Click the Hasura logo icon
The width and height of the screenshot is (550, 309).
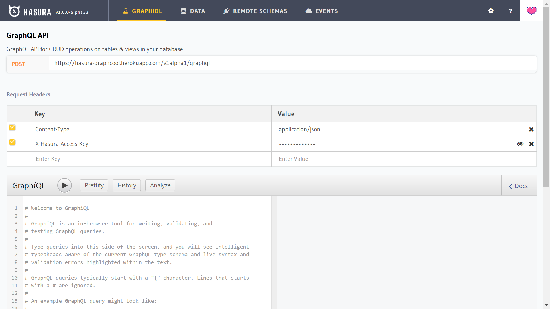[x=14, y=11]
